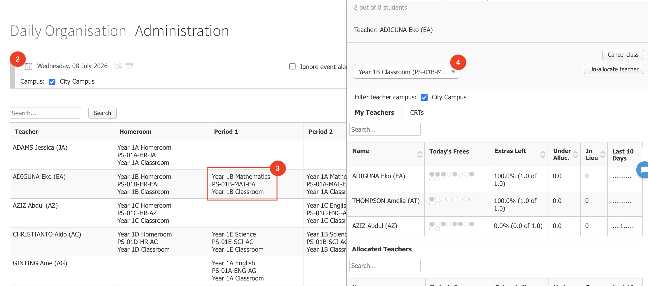The height and width of the screenshot is (286, 648).
Task: Click AZIZ Abdul's 0.0% extras left value
Action: (518, 226)
